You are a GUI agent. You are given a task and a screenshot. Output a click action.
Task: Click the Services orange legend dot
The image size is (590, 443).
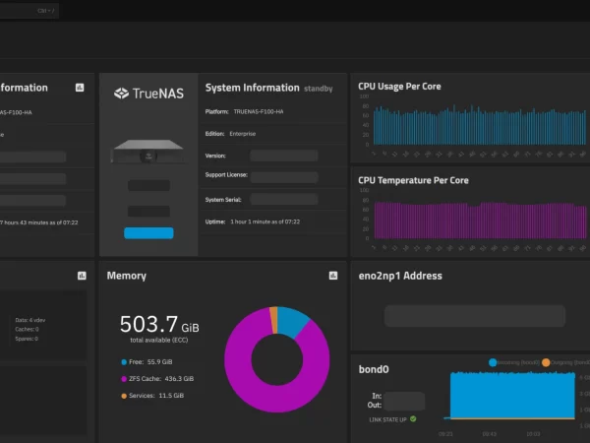point(123,394)
